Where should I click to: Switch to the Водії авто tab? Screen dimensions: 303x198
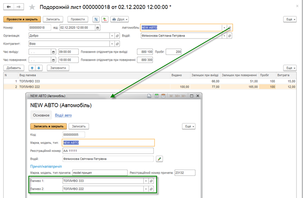(x=63, y=115)
